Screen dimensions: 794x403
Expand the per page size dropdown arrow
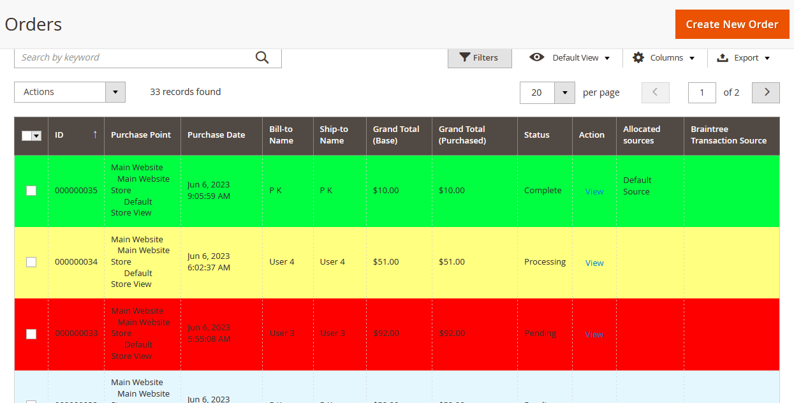point(564,92)
